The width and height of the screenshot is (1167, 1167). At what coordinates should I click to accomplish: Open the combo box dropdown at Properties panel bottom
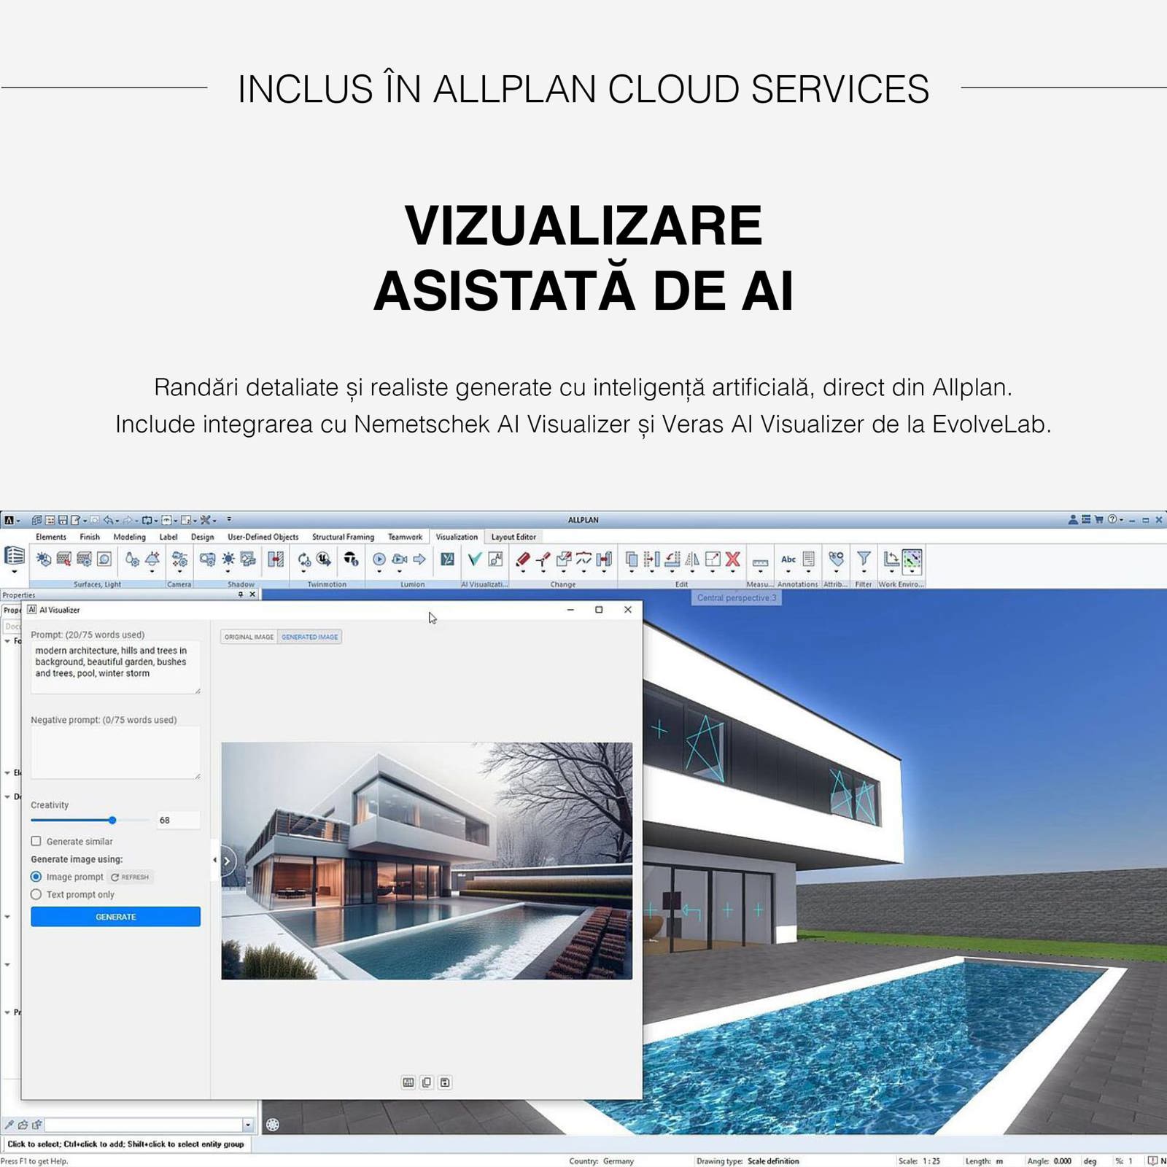(x=248, y=1125)
